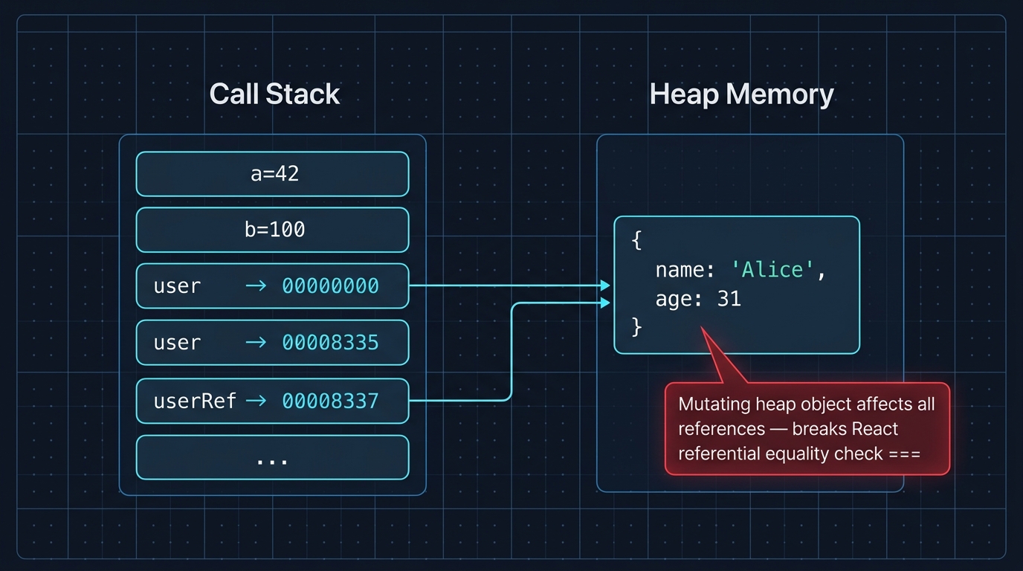Click address 00008335

pyautogui.click(x=330, y=342)
